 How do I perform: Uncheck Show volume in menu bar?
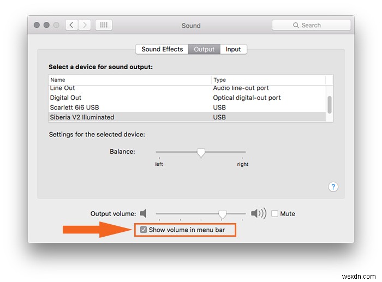tap(143, 230)
